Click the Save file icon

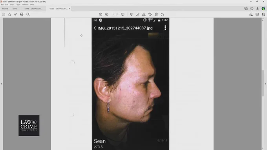click(x=4, y=14)
